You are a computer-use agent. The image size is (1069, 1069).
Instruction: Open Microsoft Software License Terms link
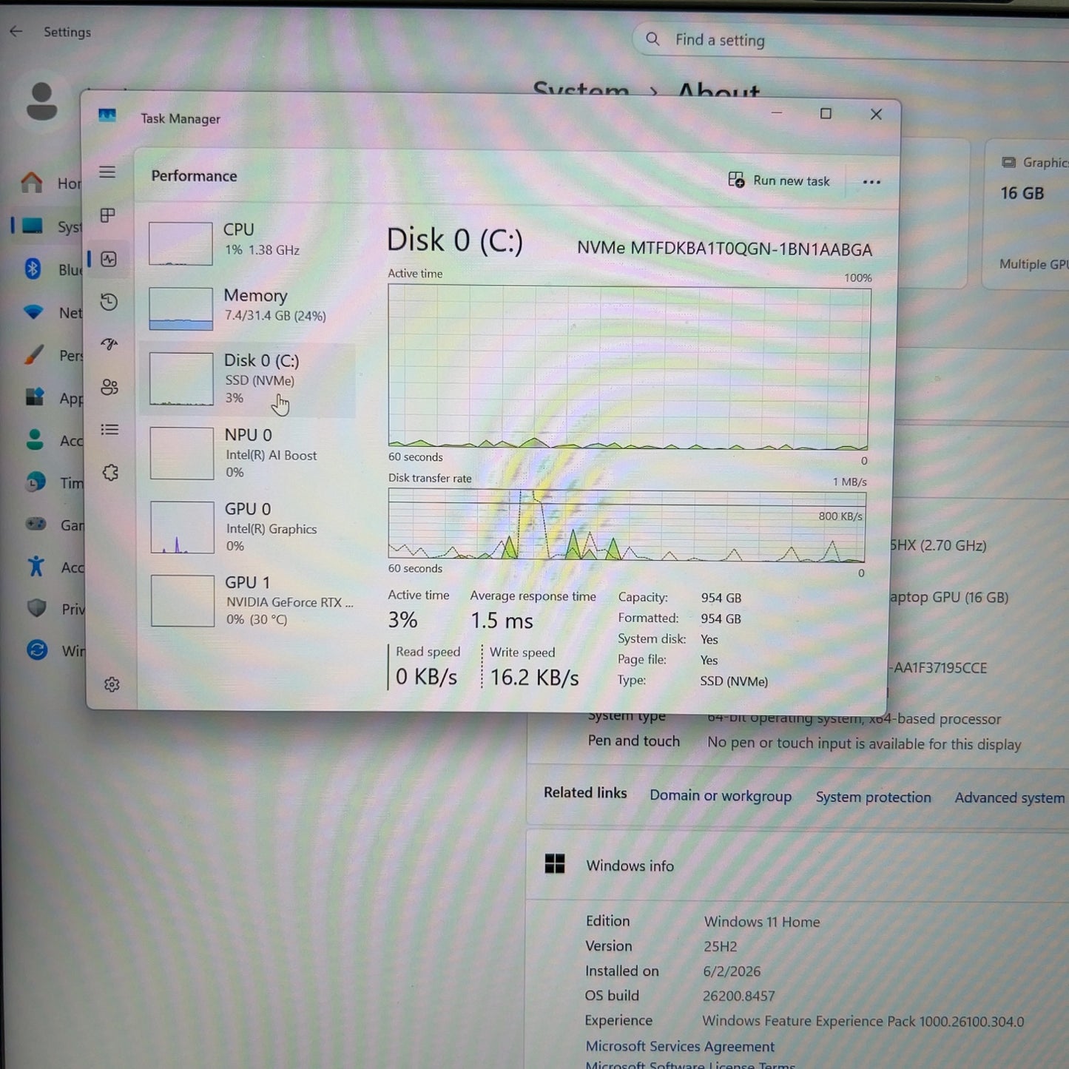690,1065
